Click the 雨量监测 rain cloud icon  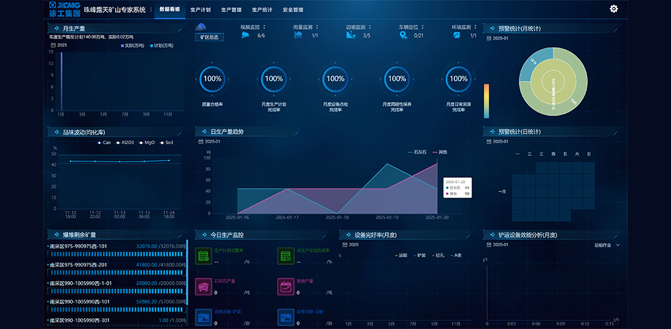tap(298, 35)
